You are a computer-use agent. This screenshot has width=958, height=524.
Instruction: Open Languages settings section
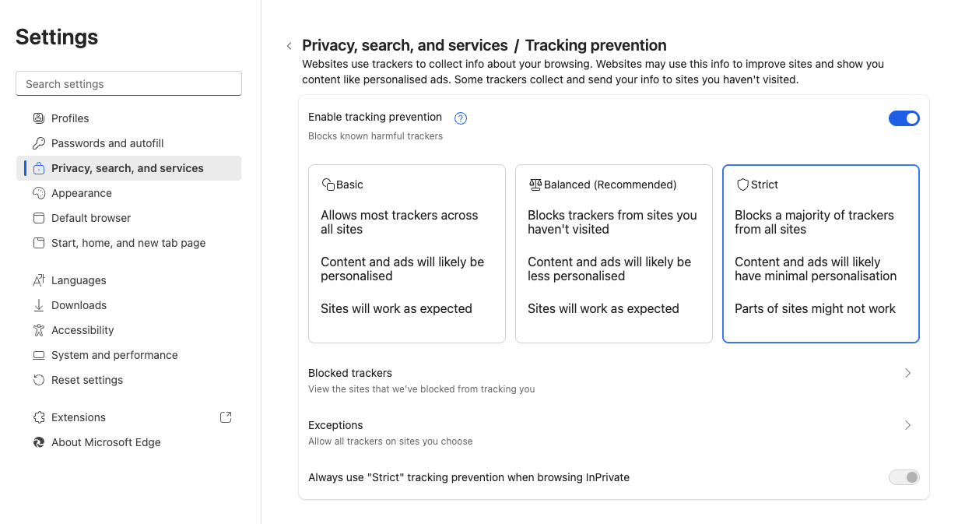click(79, 280)
